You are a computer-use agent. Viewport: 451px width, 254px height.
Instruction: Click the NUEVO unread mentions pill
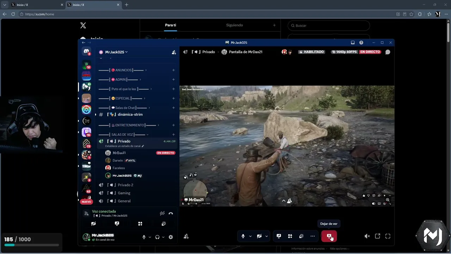coord(86,202)
